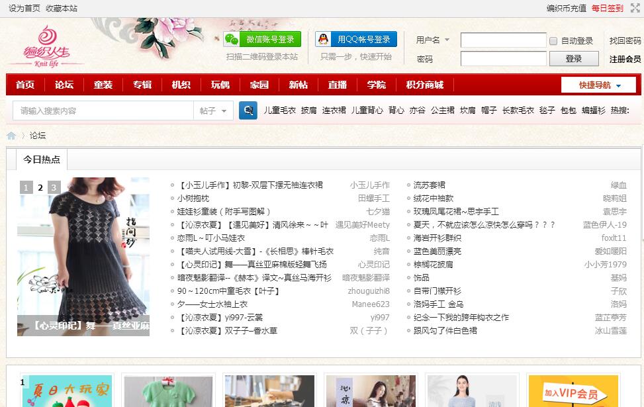
Task: Switch to slide 1 of hot carousel
Action: (x=26, y=187)
